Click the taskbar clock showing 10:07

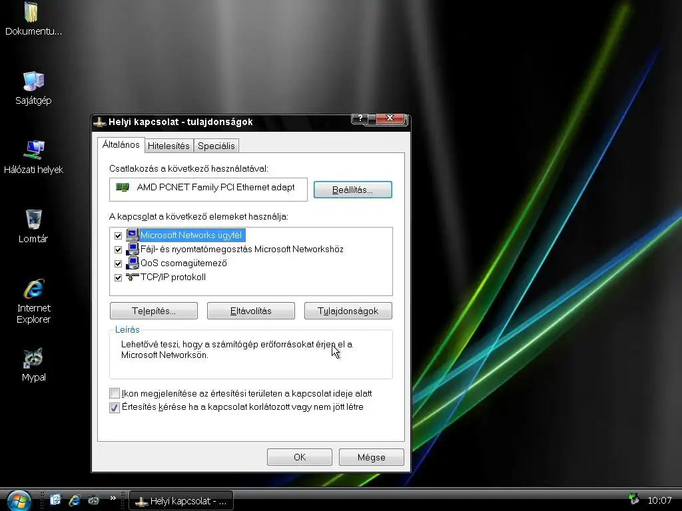[x=659, y=500]
